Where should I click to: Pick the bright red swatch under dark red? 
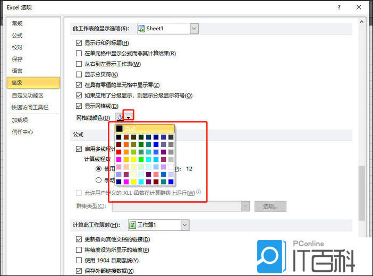[118, 152]
